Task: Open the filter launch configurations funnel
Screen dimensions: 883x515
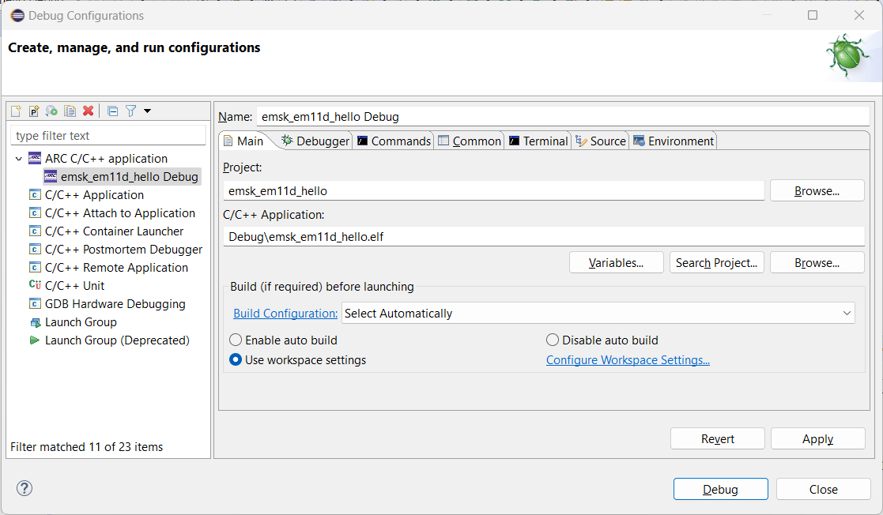Action: 130,111
